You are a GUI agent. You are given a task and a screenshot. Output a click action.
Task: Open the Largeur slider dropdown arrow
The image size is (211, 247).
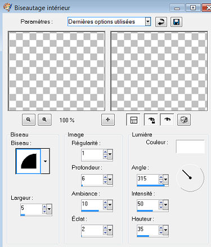tap(49, 209)
